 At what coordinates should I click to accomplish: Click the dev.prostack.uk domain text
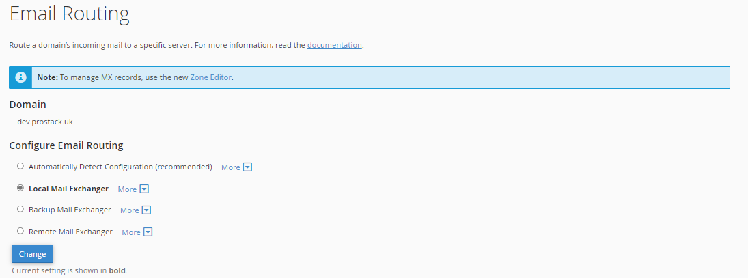tap(45, 122)
